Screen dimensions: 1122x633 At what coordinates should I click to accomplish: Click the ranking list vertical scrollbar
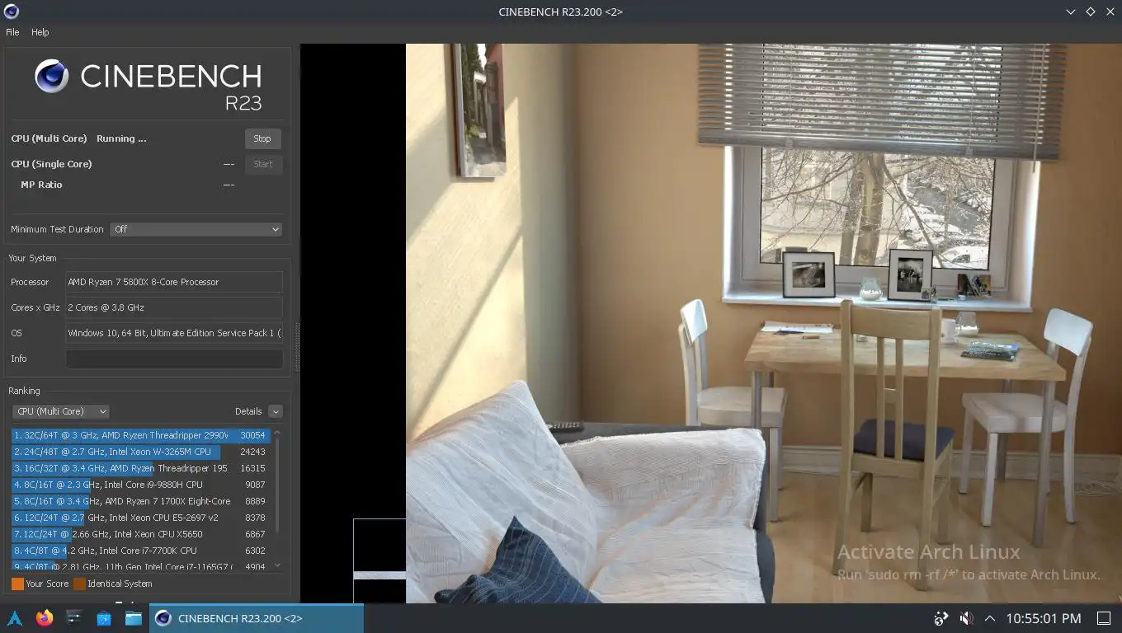click(x=277, y=486)
